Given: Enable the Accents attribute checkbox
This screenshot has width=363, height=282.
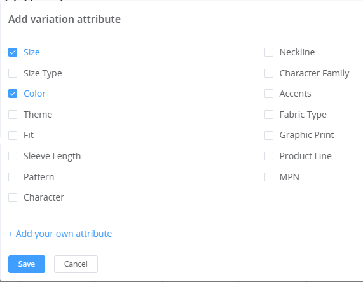Looking at the screenshot, I should (x=269, y=94).
